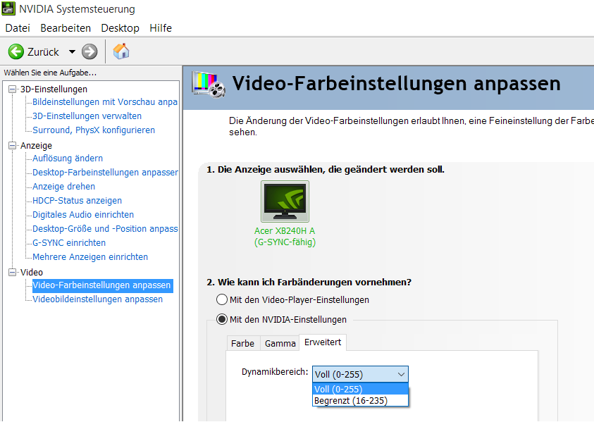
Task: Choose Begrenzt (16-235) from the dropdown list
Action: 360,400
